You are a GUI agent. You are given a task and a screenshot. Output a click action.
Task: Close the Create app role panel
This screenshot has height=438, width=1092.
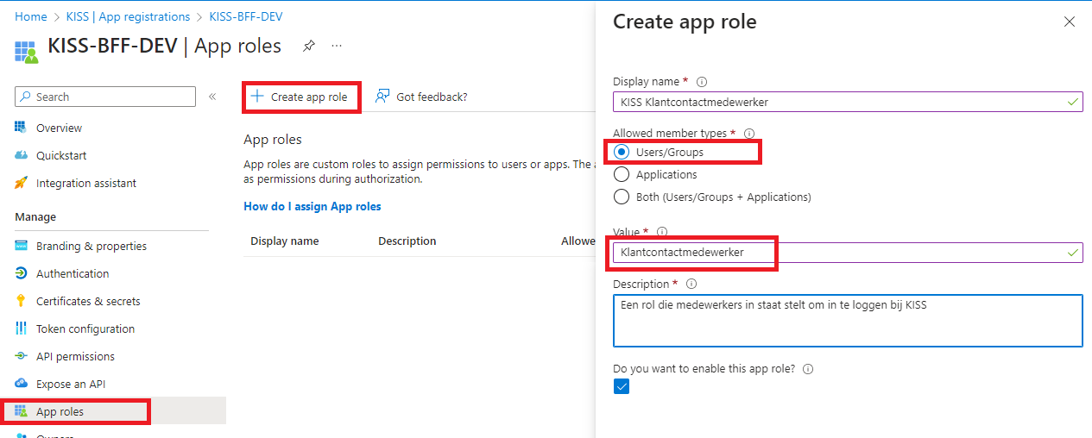[x=1070, y=22]
